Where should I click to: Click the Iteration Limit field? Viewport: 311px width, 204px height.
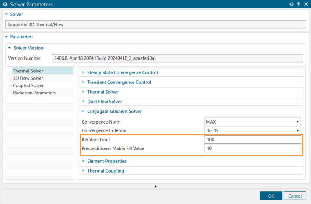point(252,140)
